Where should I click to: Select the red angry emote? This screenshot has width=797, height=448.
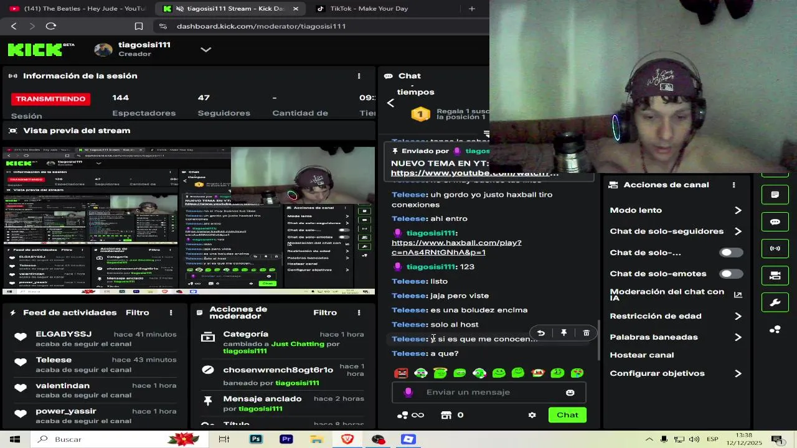tap(402, 373)
